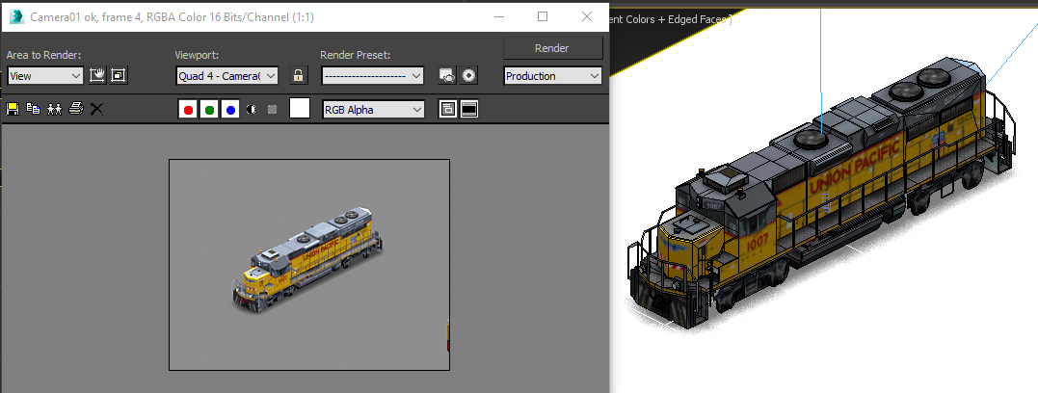The width and height of the screenshot is (1038, 393).
Task: Open the Viewport dropdown showing Quad 4
Action: [227, 76]
